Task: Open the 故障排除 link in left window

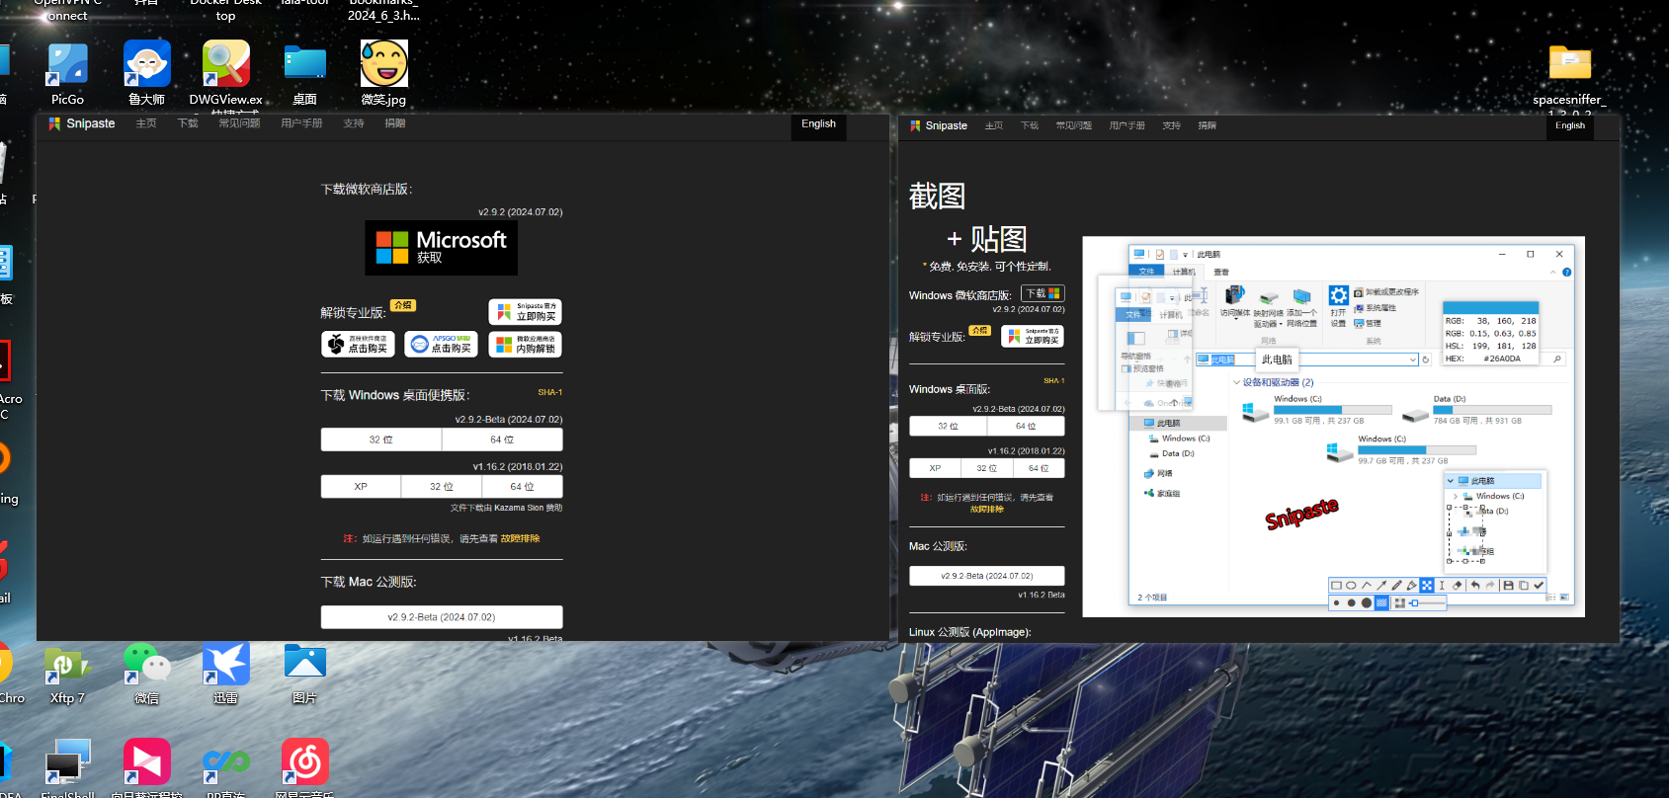Action: (520, 539)
